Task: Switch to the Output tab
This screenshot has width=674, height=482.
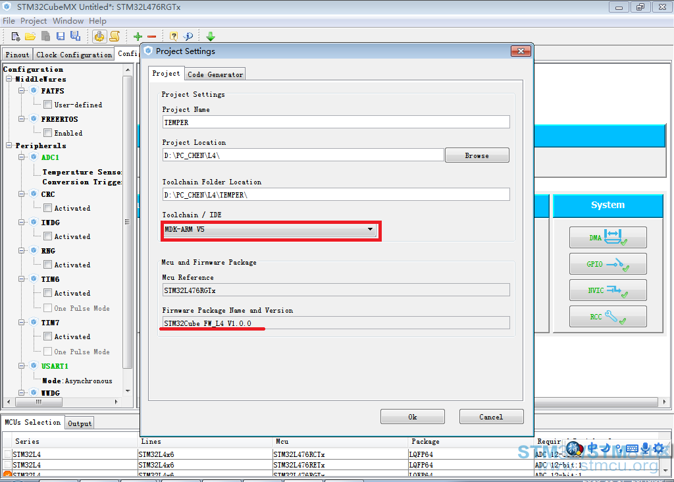Action: (x=80, y=423)
